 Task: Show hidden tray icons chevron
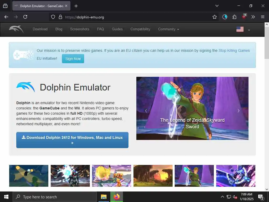(222, 197)
